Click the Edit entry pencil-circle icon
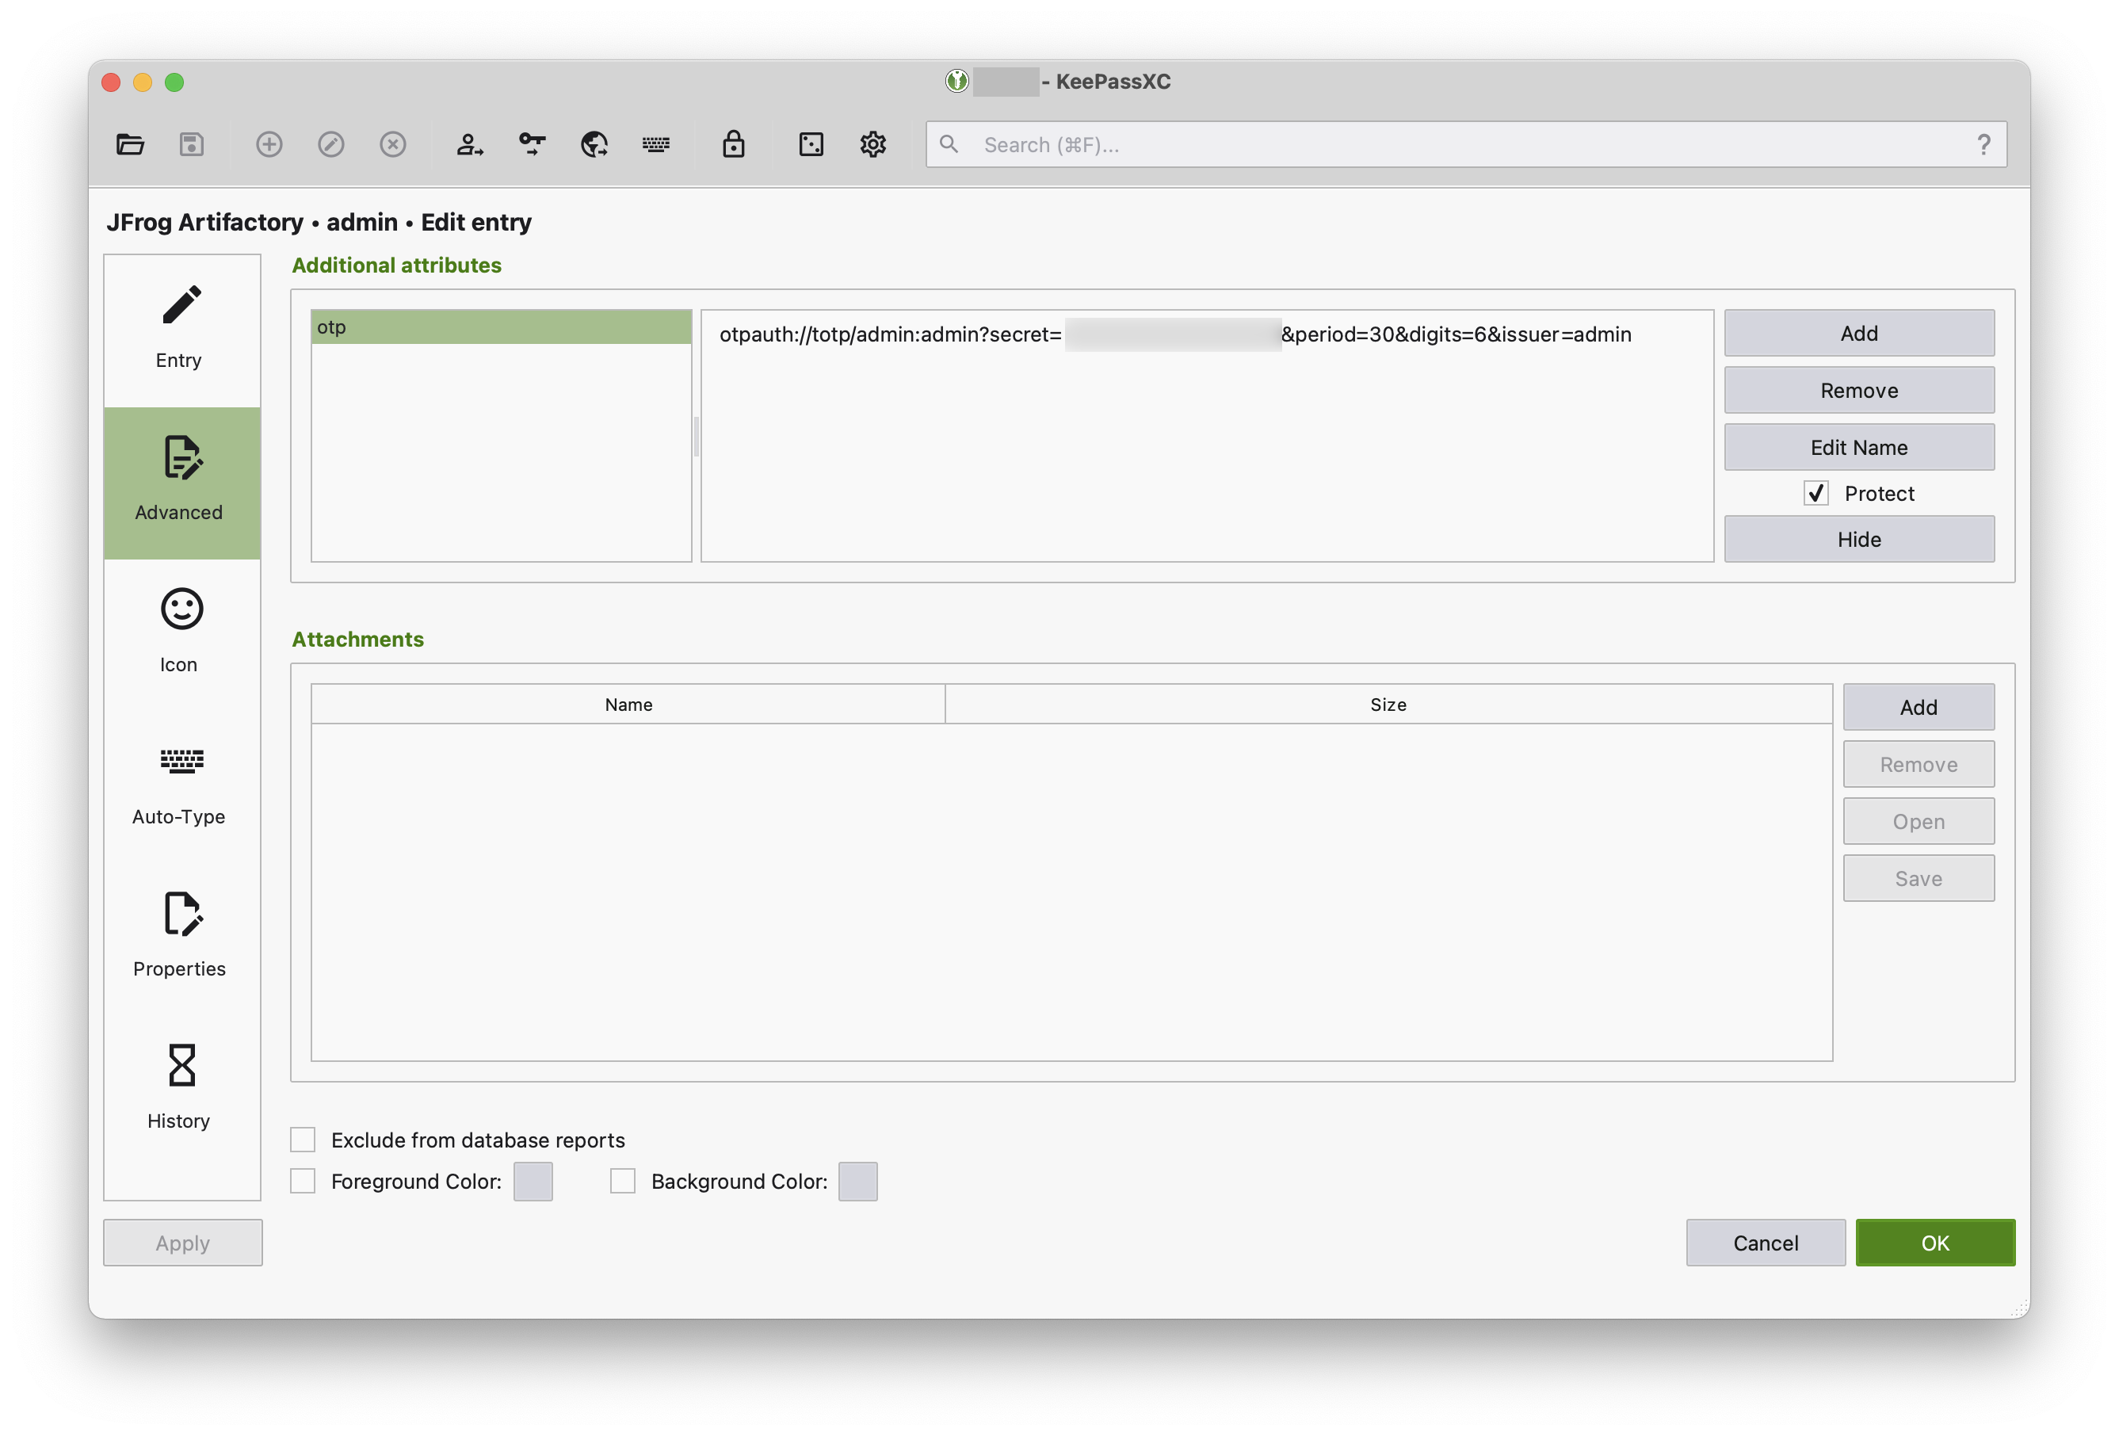2119x1436 pixels. click(x=331, y=144)
